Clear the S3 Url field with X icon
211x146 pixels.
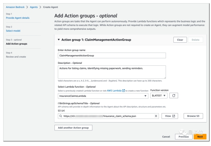pos(156,116)
